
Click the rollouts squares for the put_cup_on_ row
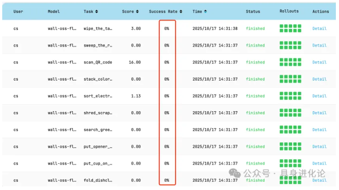[x=290, y=163]
